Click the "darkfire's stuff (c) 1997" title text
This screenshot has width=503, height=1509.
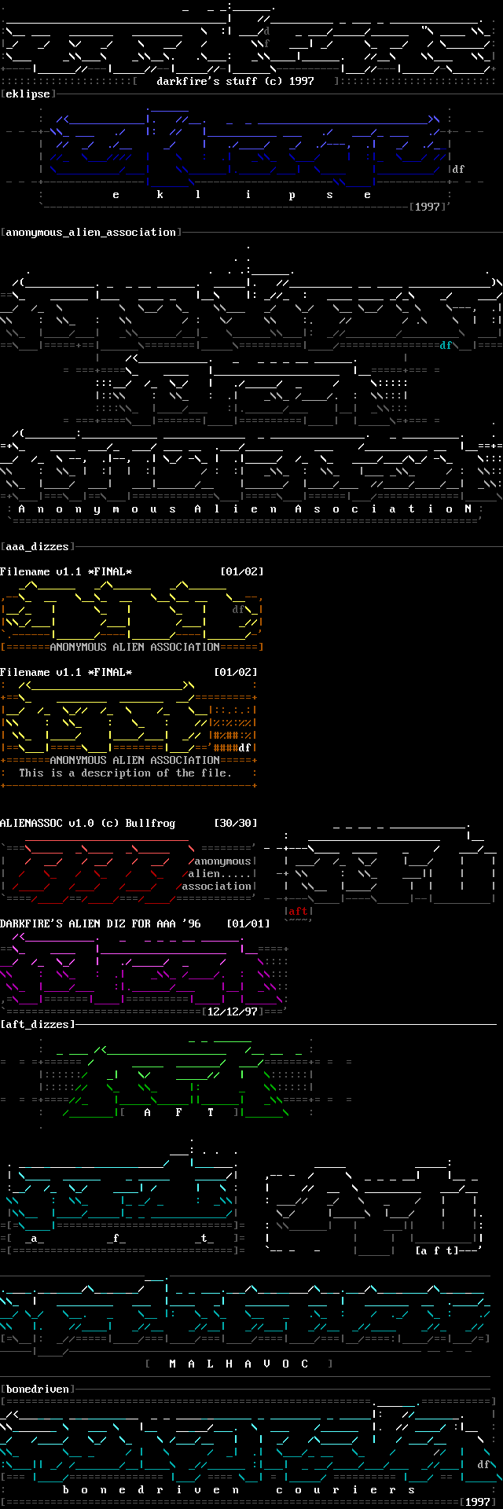pos(235,81)
